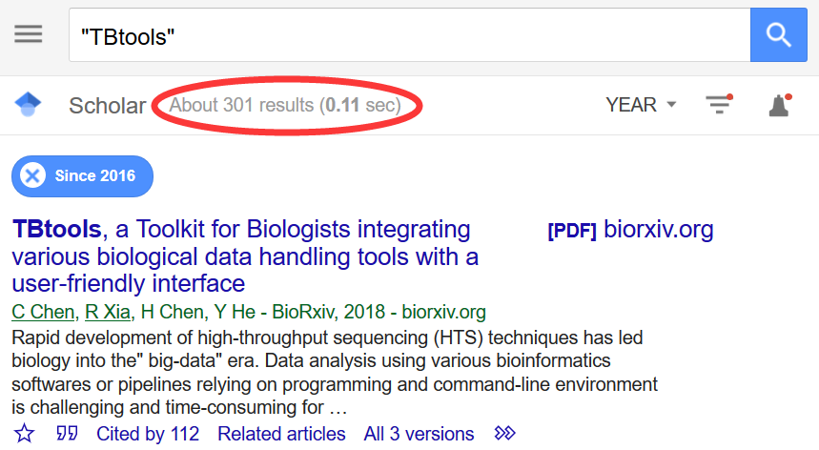
Task: Click the search field containing "TBtools"
Action: 410,35
